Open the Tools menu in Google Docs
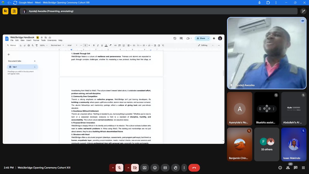Screen dimensions: 309x174 [x=43, y=40]
